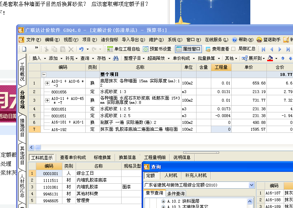Open 预算书设置 settings
Image resolution: width=293 pixels, height=208 pixels.
[157, 49]
